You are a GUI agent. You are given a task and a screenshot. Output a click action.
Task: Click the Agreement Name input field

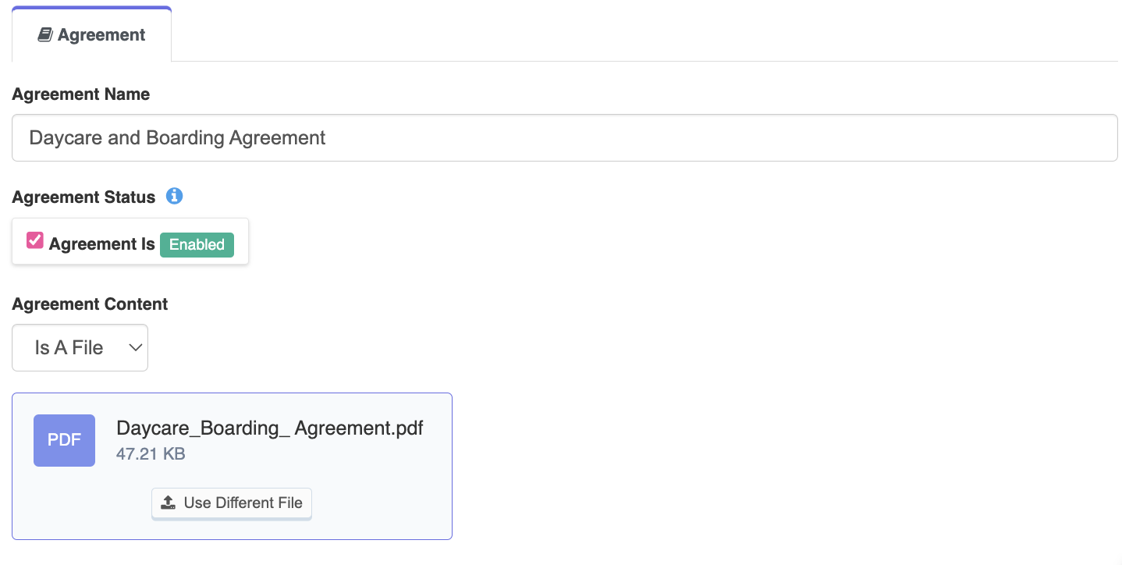pos(564,138)
